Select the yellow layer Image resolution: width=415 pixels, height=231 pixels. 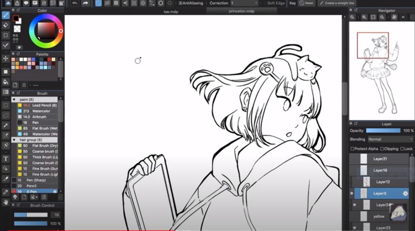(379, 216)
